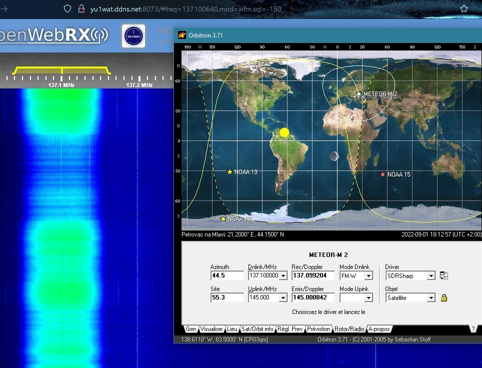Viewport: 482px width, 368px height.
Task: Click the OpenWebRX logo link
Action: (x=54, y=34)
